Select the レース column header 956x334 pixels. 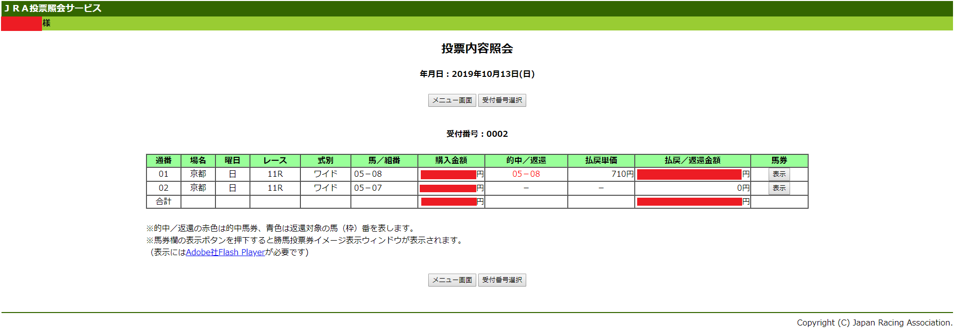(275, 160)
